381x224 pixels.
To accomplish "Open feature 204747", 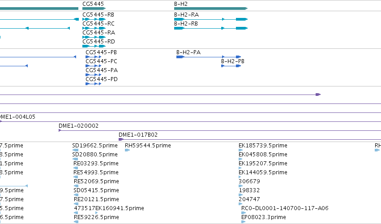I will pos(249,200).
